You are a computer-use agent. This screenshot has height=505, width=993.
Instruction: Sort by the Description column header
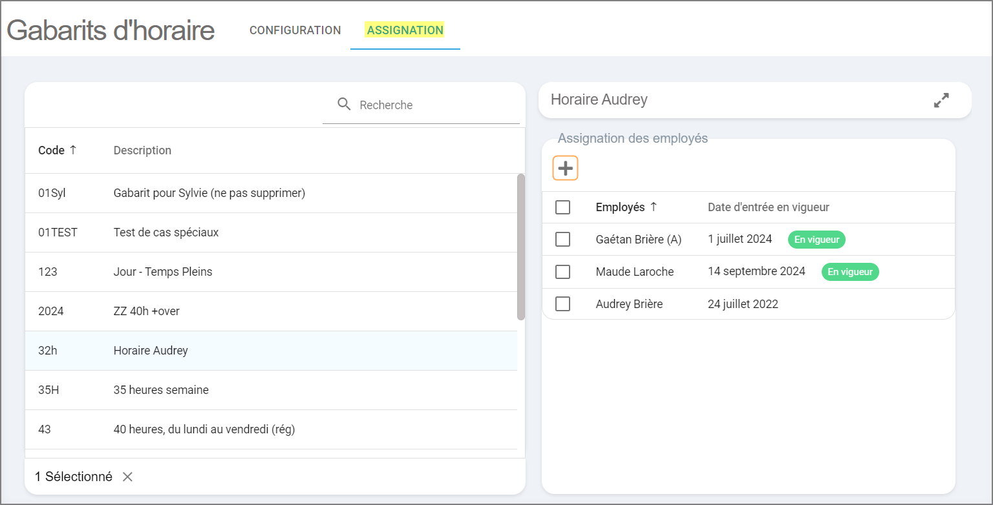[142, 150]
